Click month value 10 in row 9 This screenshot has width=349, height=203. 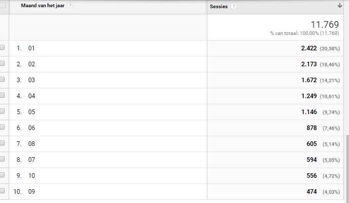pos(31,176)
